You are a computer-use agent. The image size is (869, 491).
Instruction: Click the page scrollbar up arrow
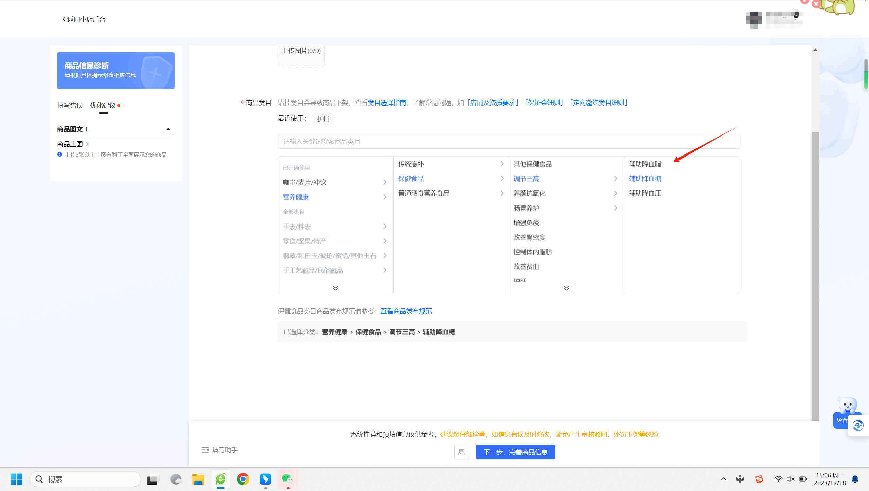click(815, 50)
